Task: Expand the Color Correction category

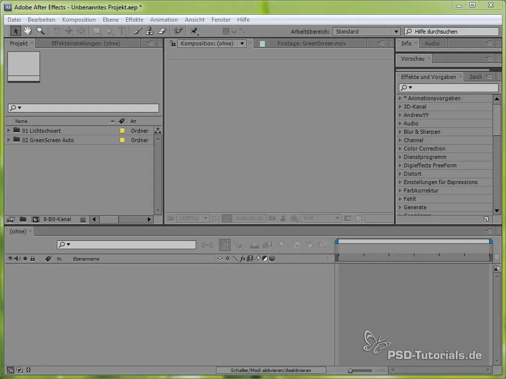Action: [400, 149]
